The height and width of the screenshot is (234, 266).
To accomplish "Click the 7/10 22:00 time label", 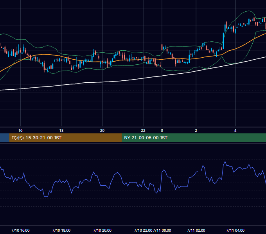I will [143, 230].
